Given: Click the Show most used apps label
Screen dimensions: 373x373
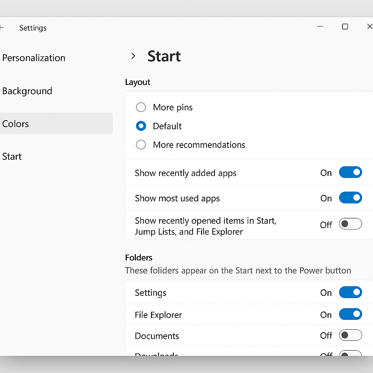Looking at the screenshot, I should click(177, 199).
